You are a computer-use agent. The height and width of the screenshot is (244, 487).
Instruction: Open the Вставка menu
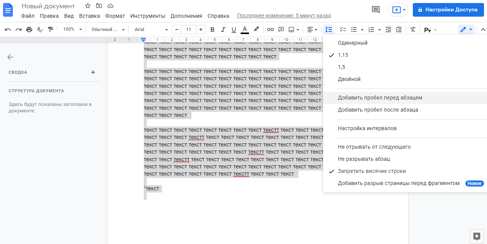(x=89, y=16)
